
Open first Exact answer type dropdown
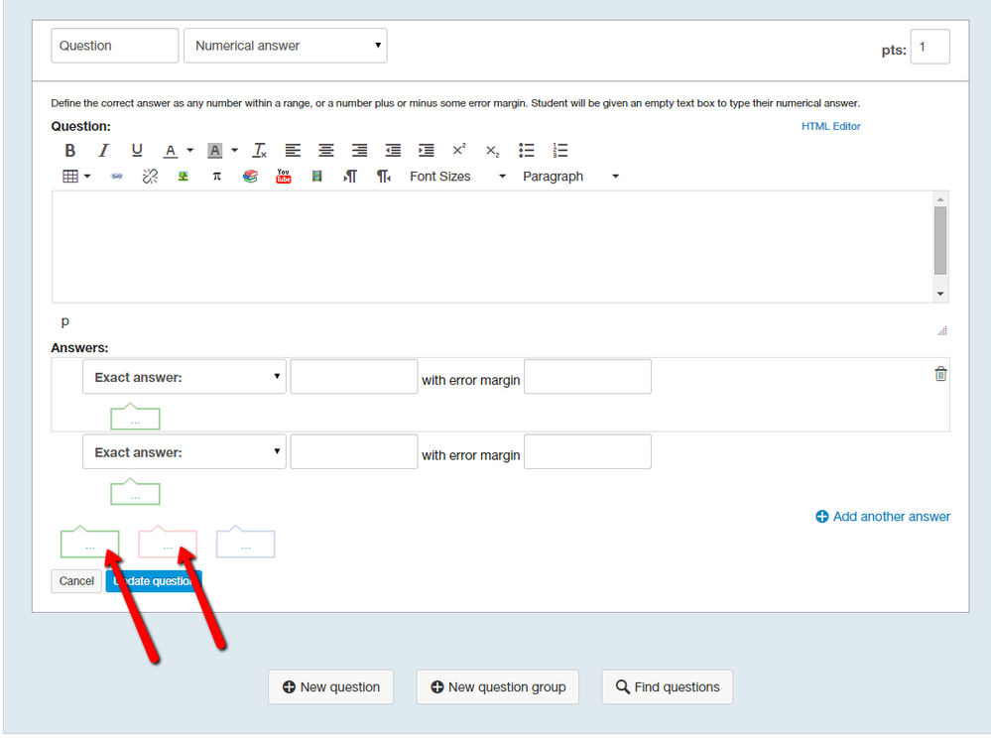[x=185, y=377]
